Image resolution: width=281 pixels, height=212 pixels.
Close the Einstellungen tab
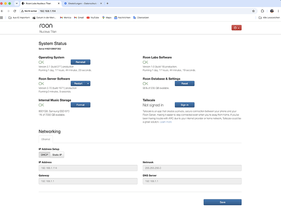101,3
